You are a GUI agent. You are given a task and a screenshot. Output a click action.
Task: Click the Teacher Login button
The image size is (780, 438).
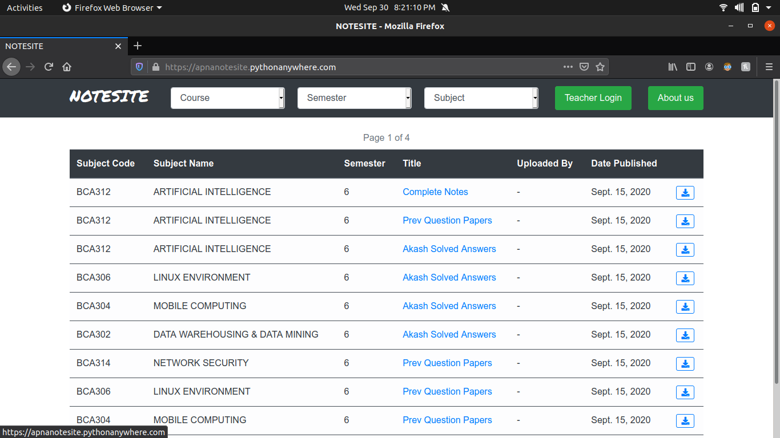pos(593,98)
